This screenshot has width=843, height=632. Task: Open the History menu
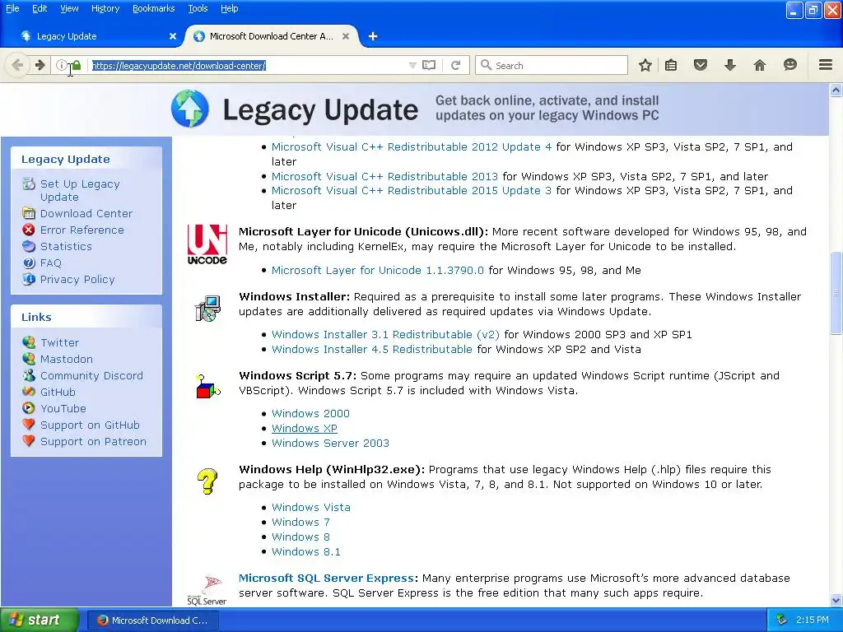105,8
